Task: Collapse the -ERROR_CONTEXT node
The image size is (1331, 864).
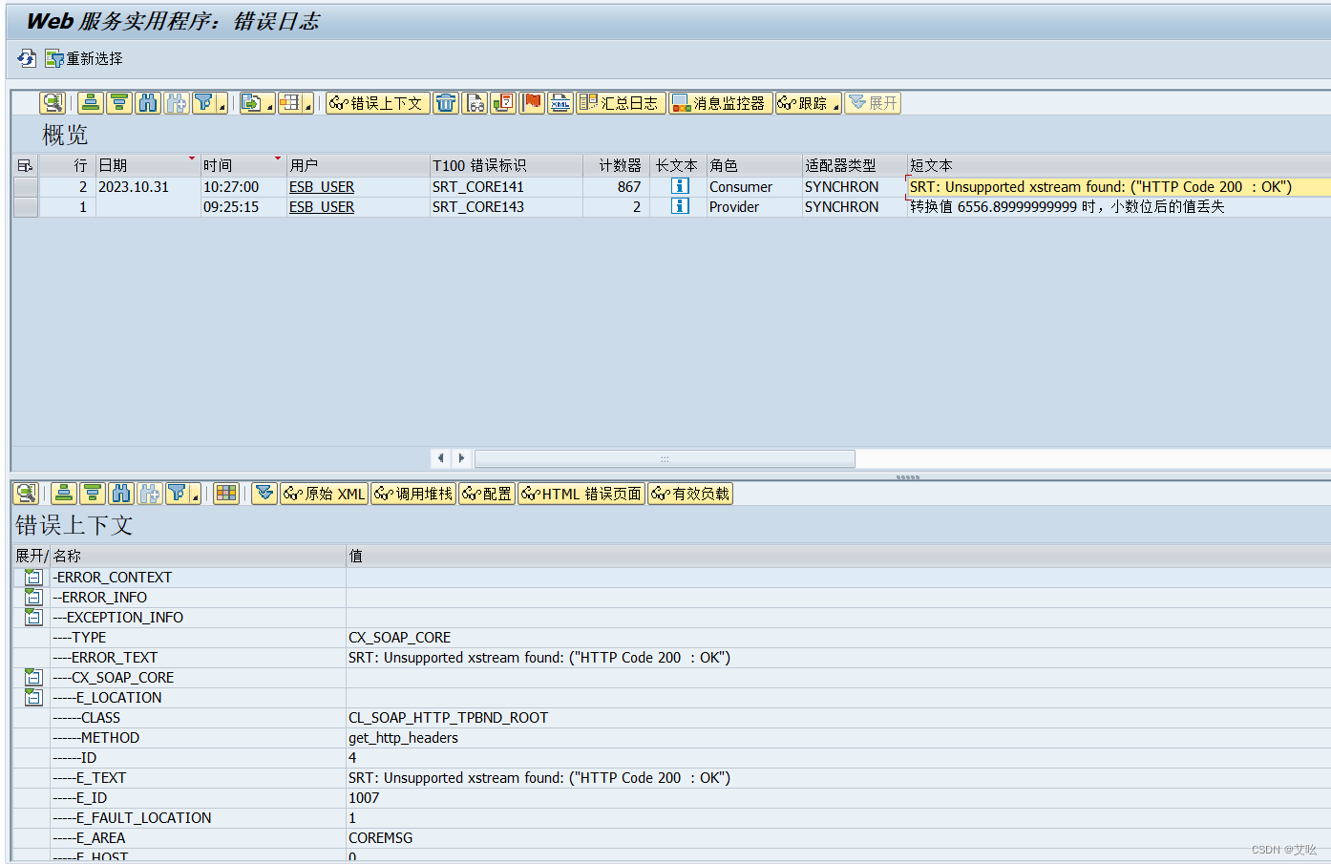Action: (x=33, y=577)
